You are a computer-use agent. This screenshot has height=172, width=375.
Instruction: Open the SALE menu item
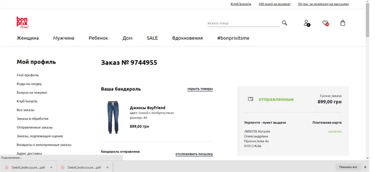click(x=152, y=38)
